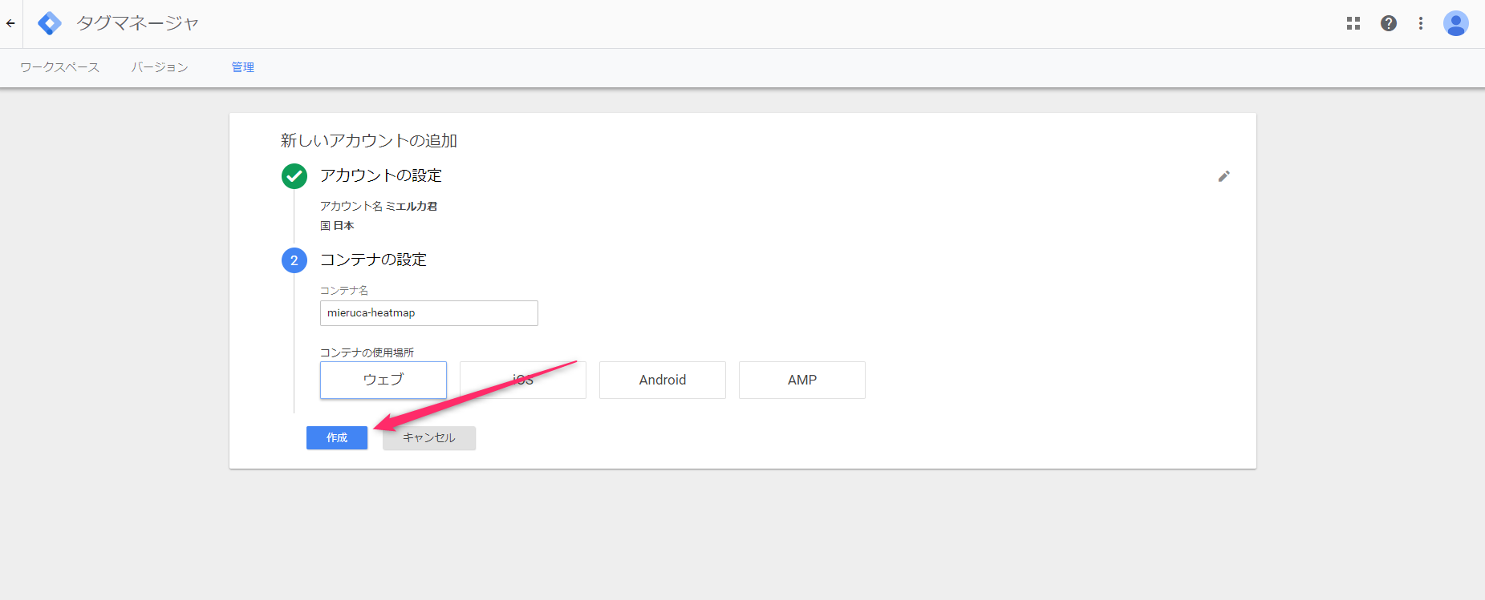The image size is (1485, 600).
Task: Focus the コンテナ名 input field
Action: [429, 313]
